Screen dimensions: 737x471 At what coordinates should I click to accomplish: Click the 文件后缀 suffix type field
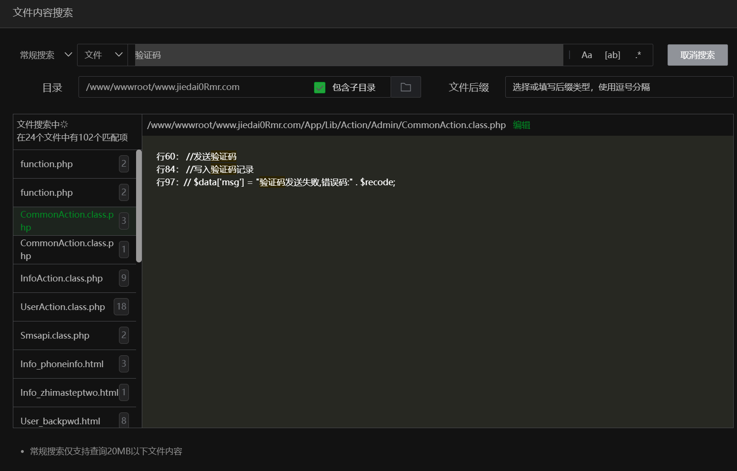pyautogui.click(x=619, y=87)
